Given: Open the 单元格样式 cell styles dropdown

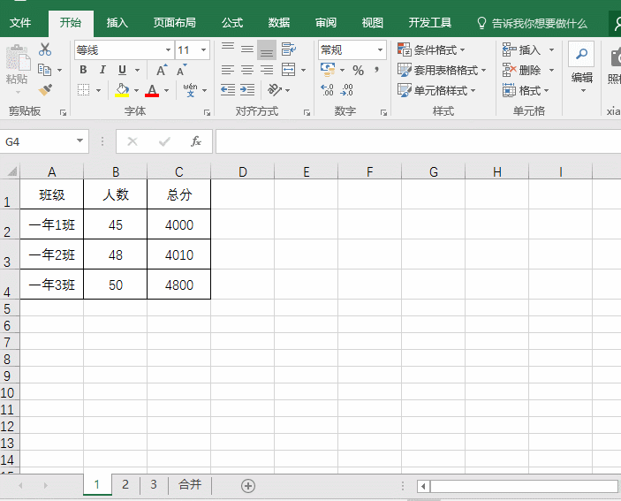Looking at the screenshot, I should (x=436, y=90).
